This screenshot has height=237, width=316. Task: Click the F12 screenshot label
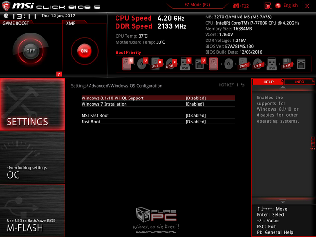(x=245, y=6)
